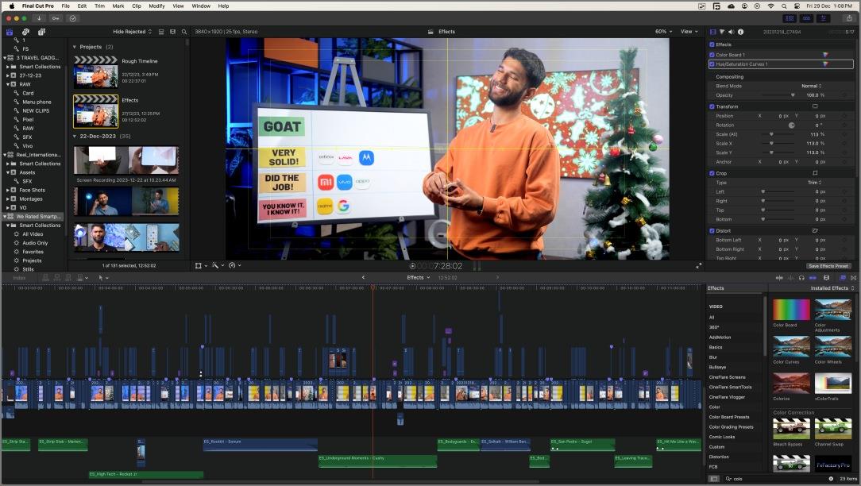Open the Blend Mode Normal dropdown
Image resolution: width=861 pixels, height=486 pixels.
click(812, 87)
